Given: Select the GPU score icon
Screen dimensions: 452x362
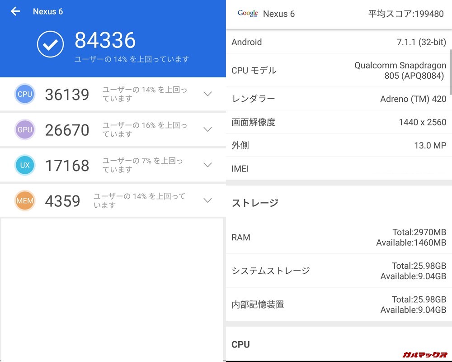Looking at the screenshot, I should click(x=25, y=130).
